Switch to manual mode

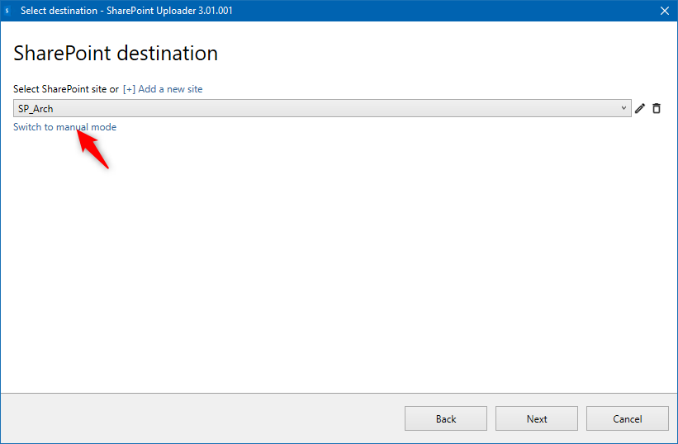(x=64, y=127)
